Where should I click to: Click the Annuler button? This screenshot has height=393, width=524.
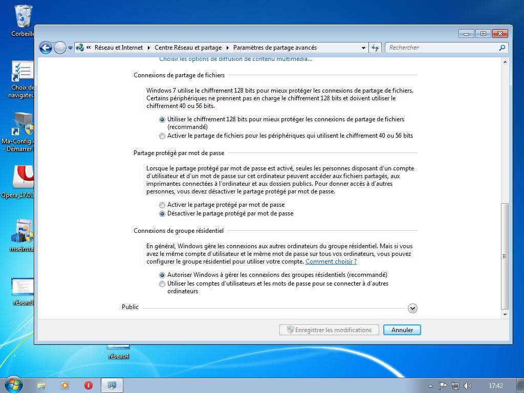pos(402,330)
